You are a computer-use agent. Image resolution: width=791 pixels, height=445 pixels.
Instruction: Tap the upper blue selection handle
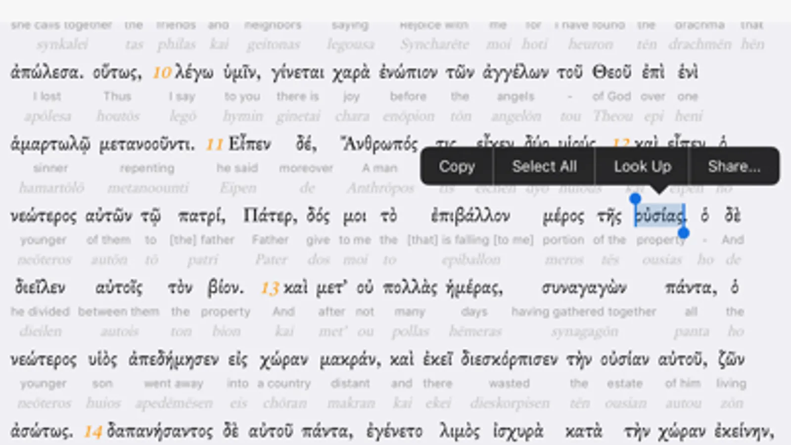pyautogui.click(x=635, y=199)
